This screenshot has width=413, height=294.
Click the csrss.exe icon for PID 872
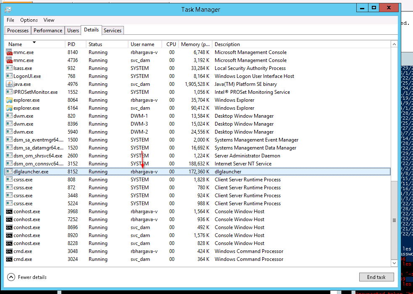9,188
